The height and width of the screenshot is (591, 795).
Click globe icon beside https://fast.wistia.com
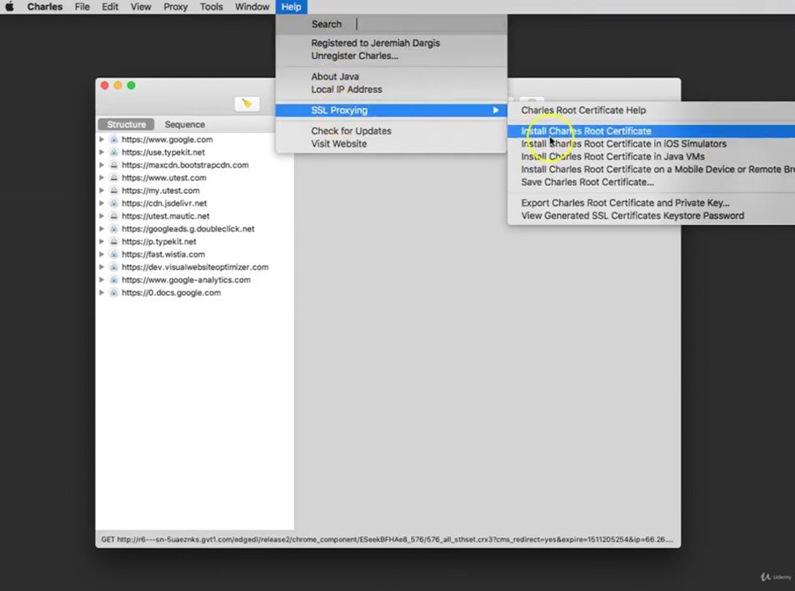114,254
